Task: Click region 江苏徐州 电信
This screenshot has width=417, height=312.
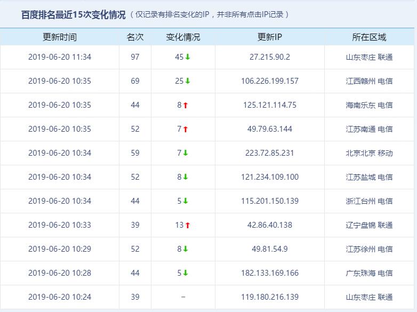Action: pyautogui.click(x=369, y=249)
